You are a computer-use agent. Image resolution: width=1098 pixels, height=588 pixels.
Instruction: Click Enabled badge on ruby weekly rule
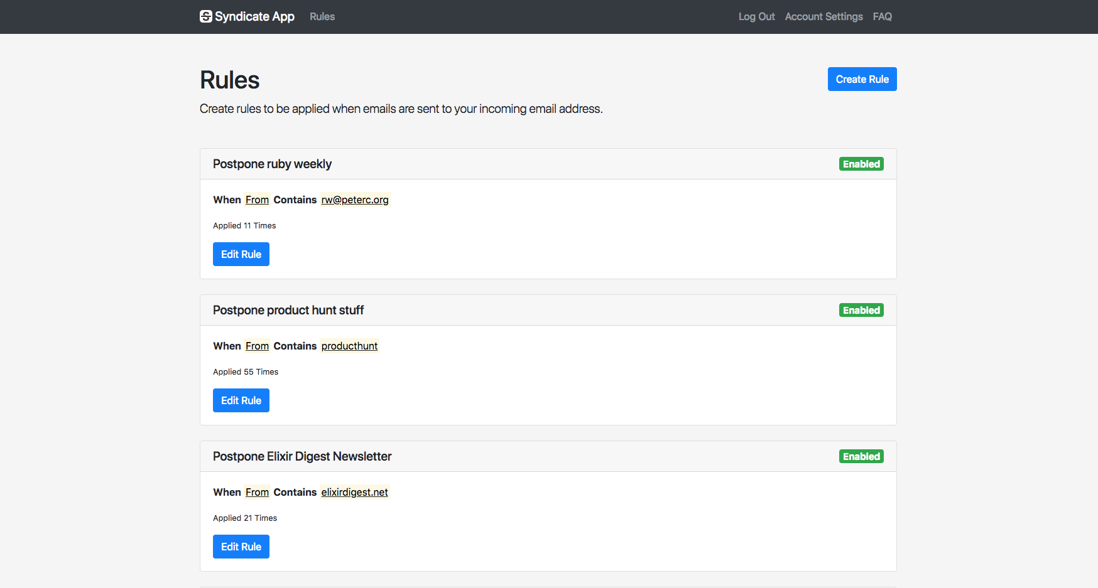click(861, 164)
